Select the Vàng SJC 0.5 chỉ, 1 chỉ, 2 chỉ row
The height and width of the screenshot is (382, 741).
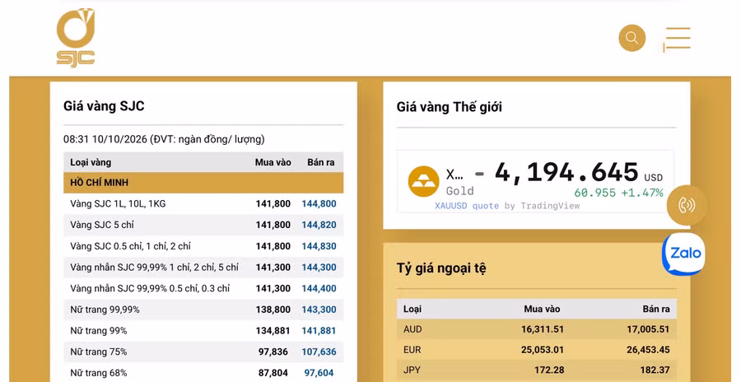click(203, 246)
